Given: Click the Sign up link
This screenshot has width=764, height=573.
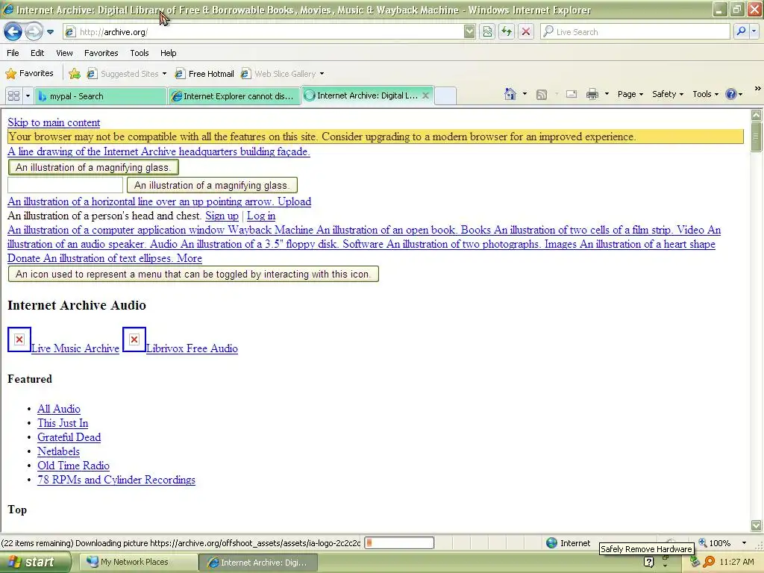Looking at the screenshot, I should pos(222,216).
